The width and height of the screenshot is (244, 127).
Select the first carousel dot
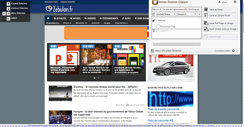(94, 78)
